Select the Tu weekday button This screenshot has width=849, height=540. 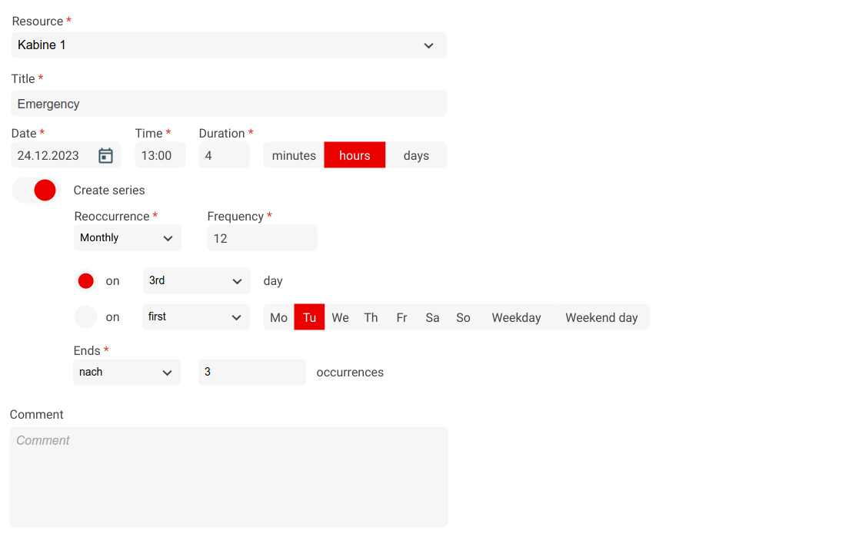(309, 318)
